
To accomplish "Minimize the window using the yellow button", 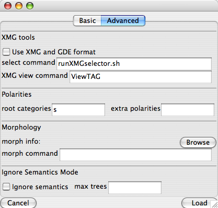I will 19,6.
